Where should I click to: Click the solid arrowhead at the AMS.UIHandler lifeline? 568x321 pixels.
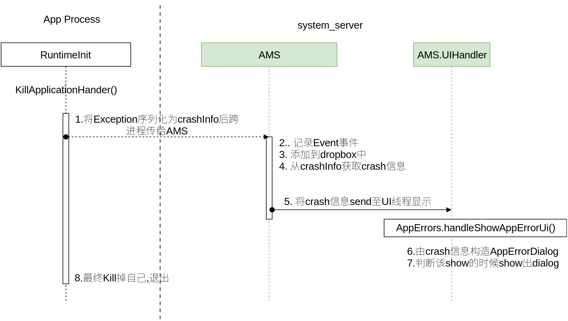(449, 210)
